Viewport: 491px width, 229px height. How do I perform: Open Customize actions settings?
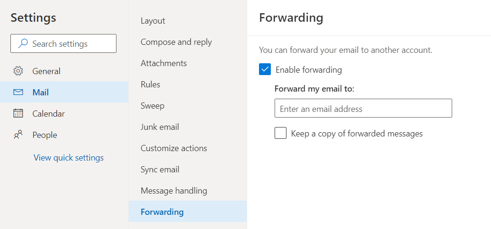[174, 148]
